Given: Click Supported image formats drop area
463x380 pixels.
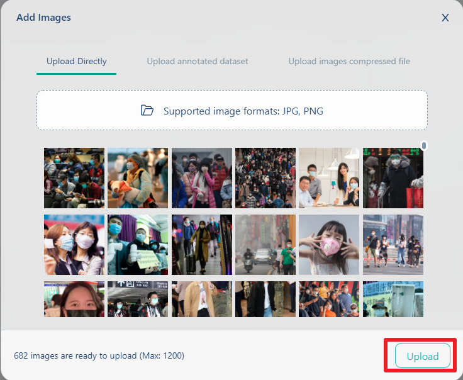Looking at the screenshot, I should 232,110.
